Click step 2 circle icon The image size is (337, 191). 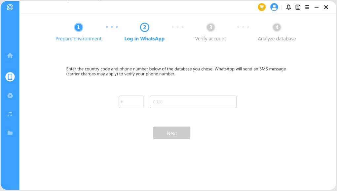144,27
